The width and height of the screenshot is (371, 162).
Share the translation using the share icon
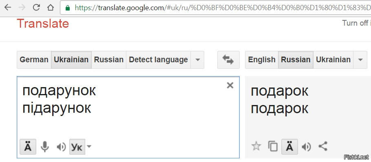(x=323, y=146)
